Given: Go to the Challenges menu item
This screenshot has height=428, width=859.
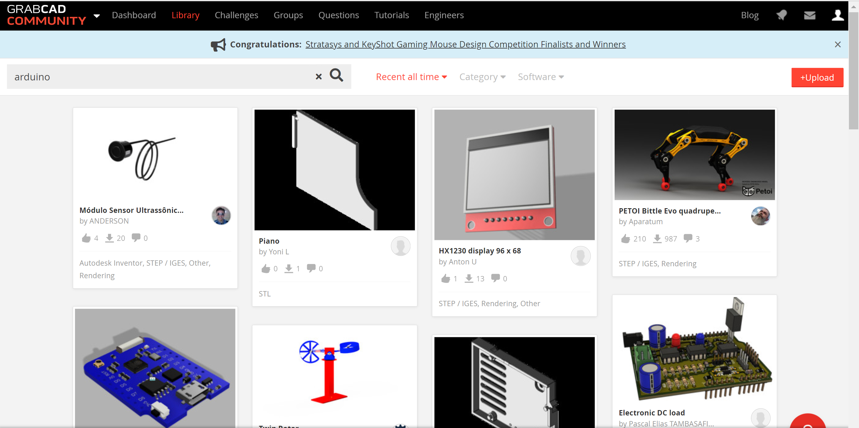Looking at the screenshot, I should (x=236, y=15).
